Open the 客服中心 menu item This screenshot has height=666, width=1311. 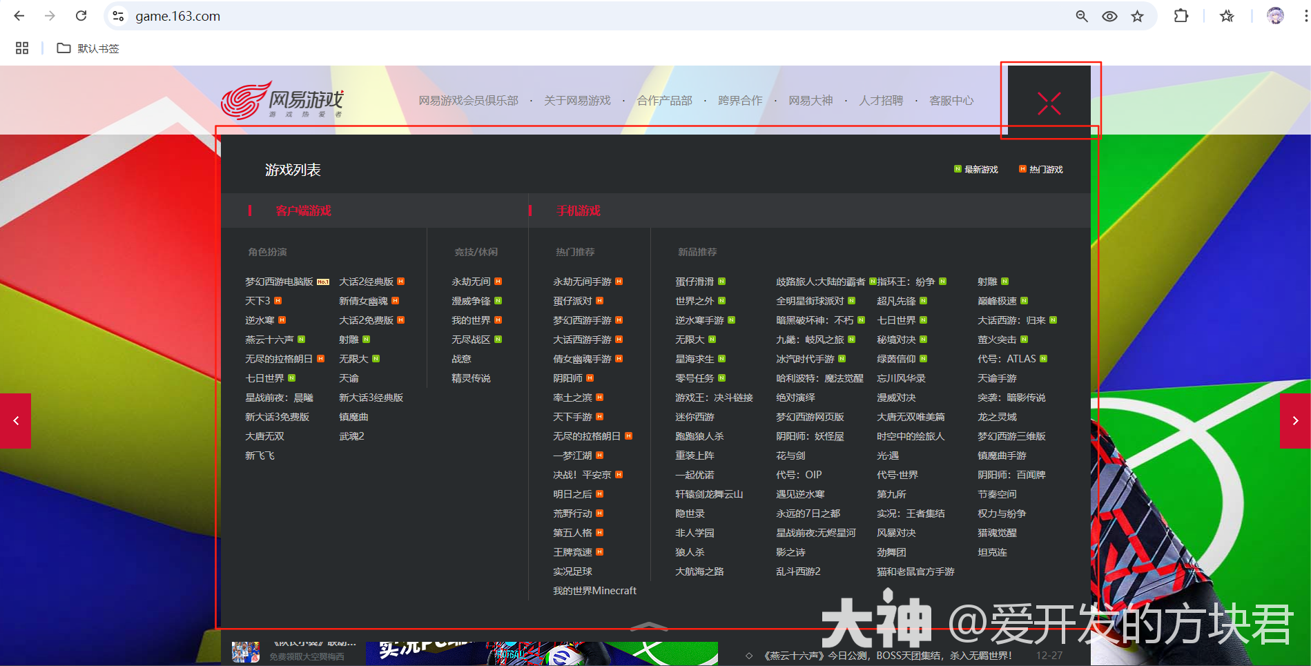click(951, 100)
